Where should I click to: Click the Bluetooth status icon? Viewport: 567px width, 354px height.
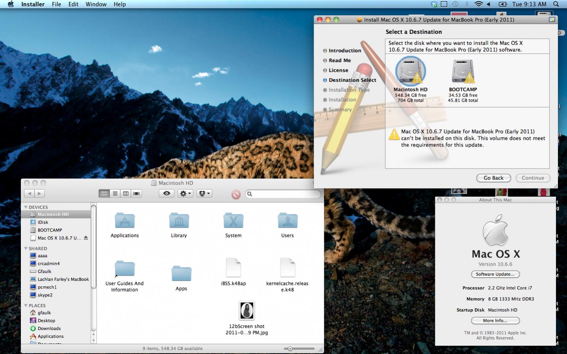click(467, 4)
